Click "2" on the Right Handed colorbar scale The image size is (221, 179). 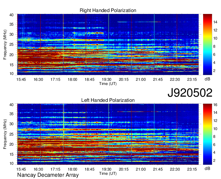214,71
